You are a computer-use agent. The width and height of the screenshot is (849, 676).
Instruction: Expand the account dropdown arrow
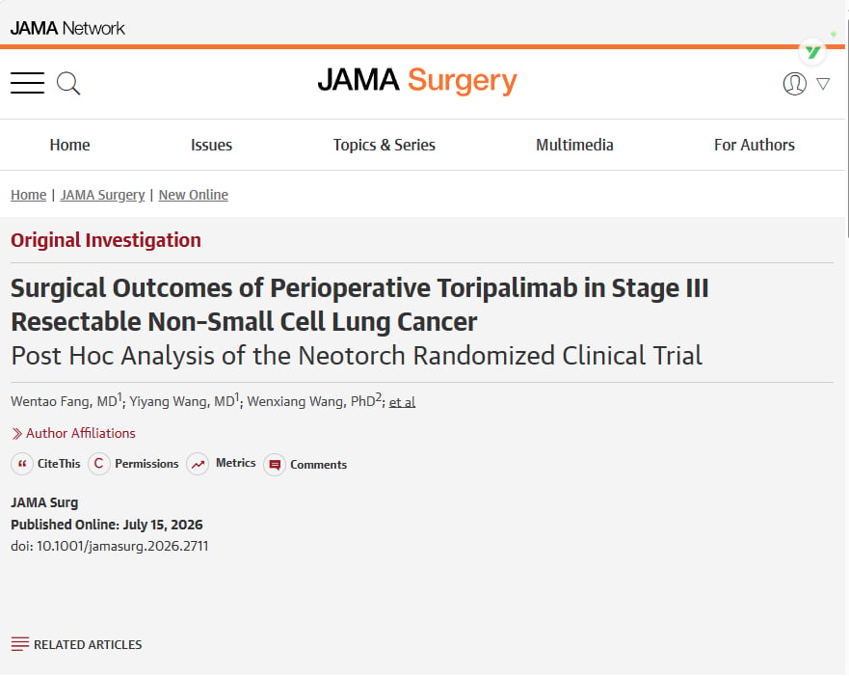click(823, 84)
